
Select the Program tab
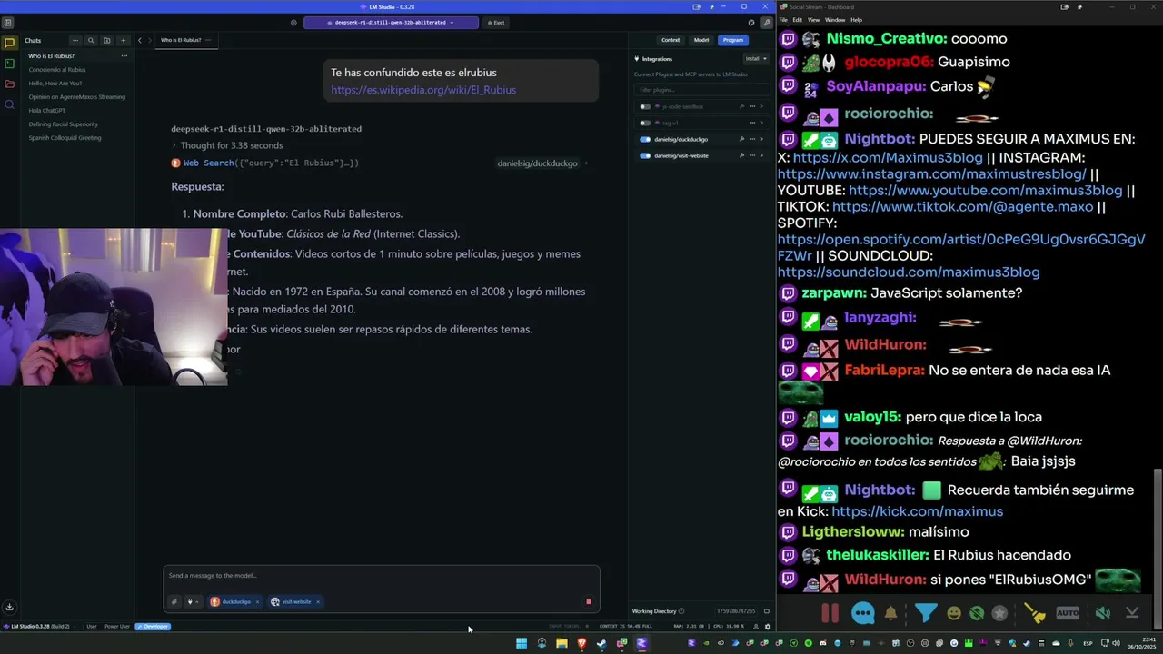point(733,40)
